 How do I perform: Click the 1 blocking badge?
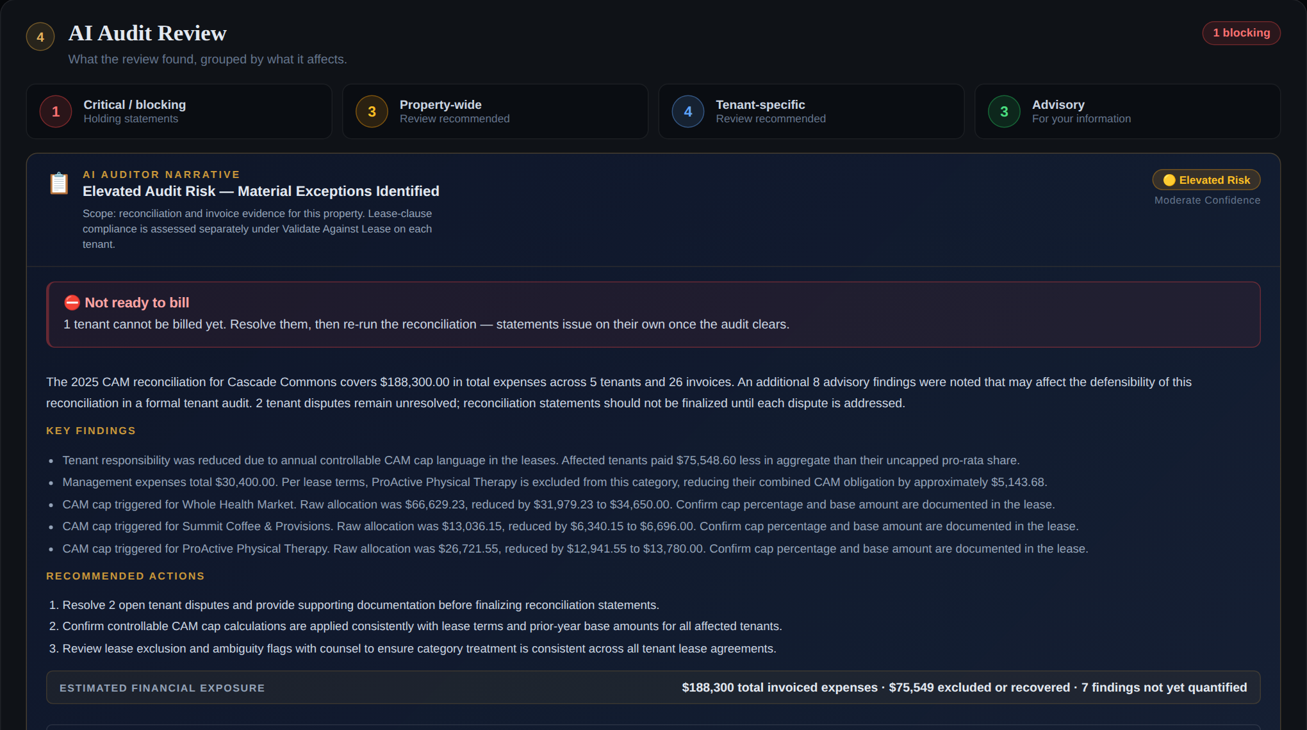(1241, 33)
